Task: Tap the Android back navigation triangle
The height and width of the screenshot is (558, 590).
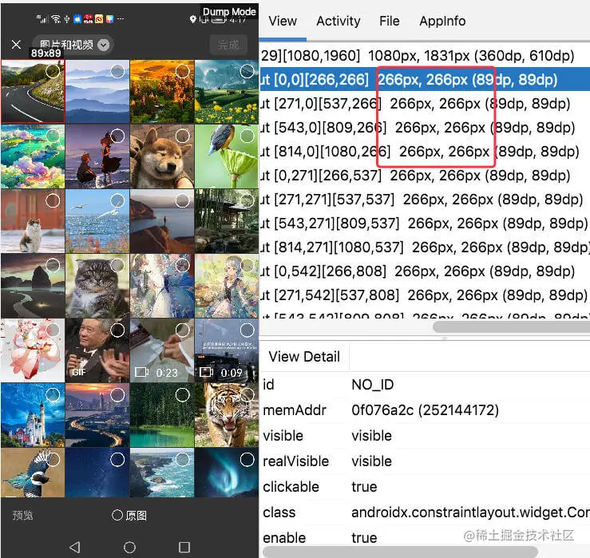Action: pos(75,547)
